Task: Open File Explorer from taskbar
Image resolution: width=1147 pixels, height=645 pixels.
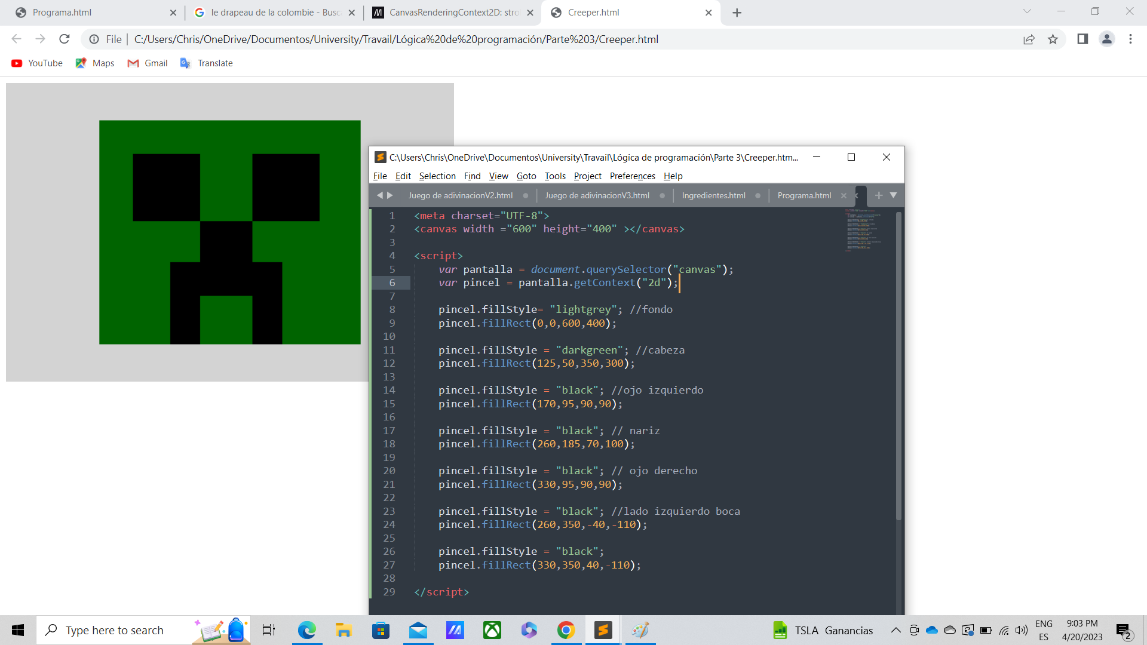Action: point(344,630)
